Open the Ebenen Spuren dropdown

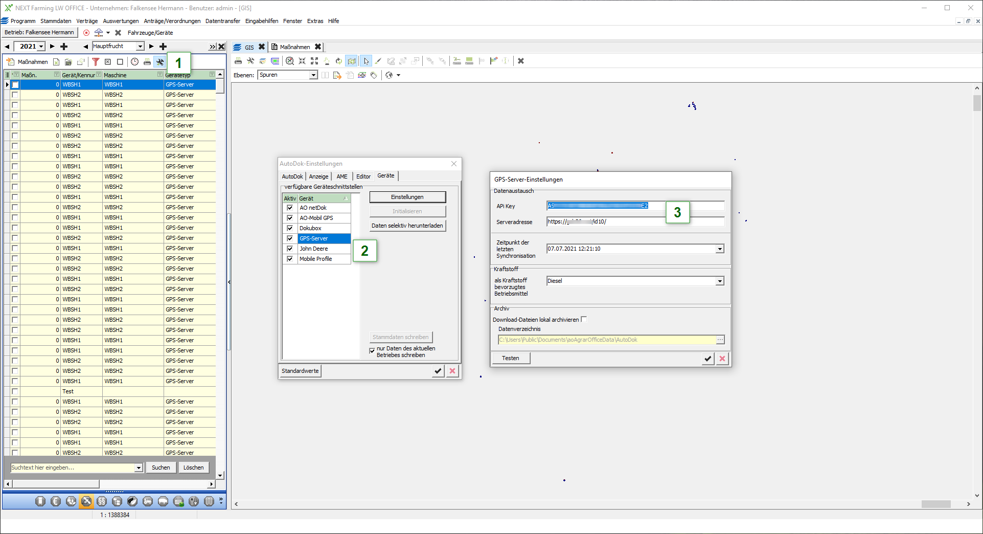click(313, 75)
